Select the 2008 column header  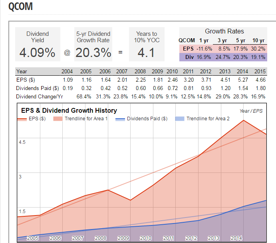coord(140,71)
